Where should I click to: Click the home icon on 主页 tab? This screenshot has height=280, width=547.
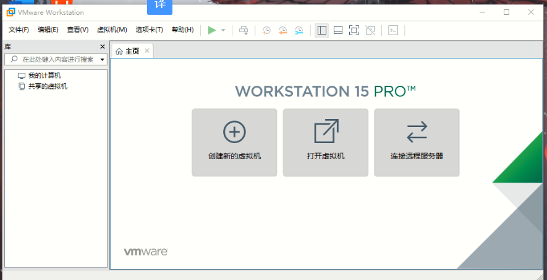click(x=119, y=52)
